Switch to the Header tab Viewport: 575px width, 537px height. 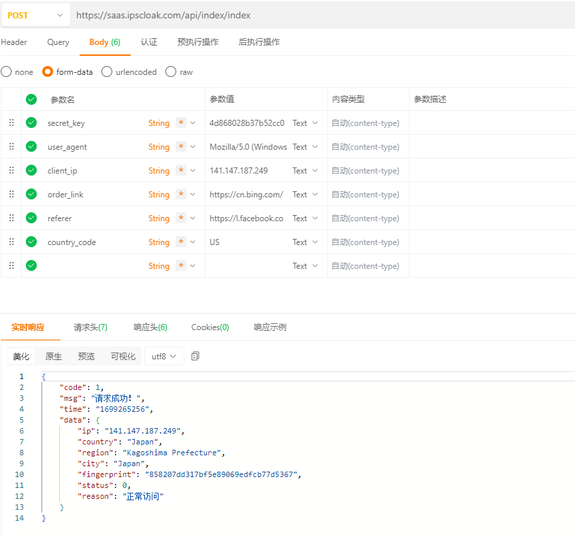[x=14, y=42]
